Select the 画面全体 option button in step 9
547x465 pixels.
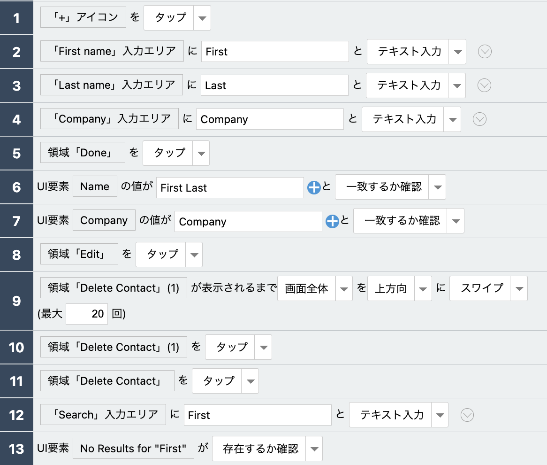307,288
